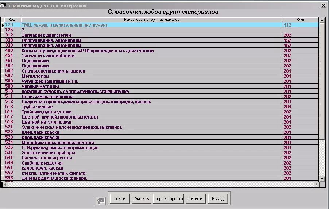Screen dimensions: 329x209
Task: Select the row Смазки,ацетон,спирты,ацетон
Action: pyautogui.click(x=161, y=71)
